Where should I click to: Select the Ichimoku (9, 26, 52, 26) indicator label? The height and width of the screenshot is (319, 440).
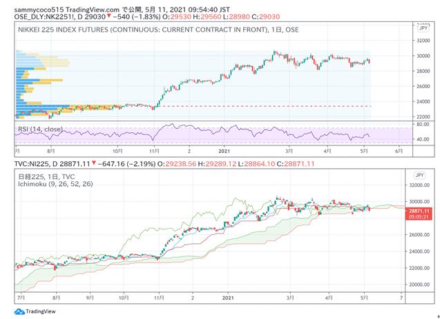(54, 184)
